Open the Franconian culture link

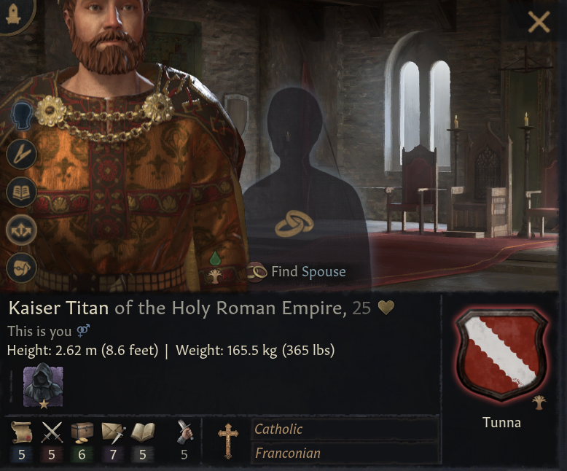click(287, 453)
